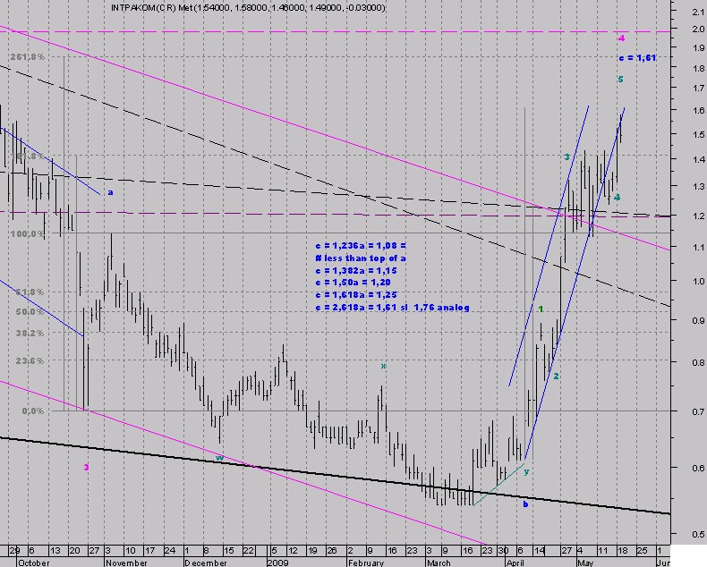
Task: Click the 38,2% retracement label
Action: [28, 333]
